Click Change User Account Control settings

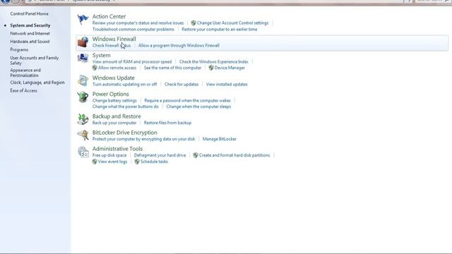pyautogui.click(x=232, y=23)
